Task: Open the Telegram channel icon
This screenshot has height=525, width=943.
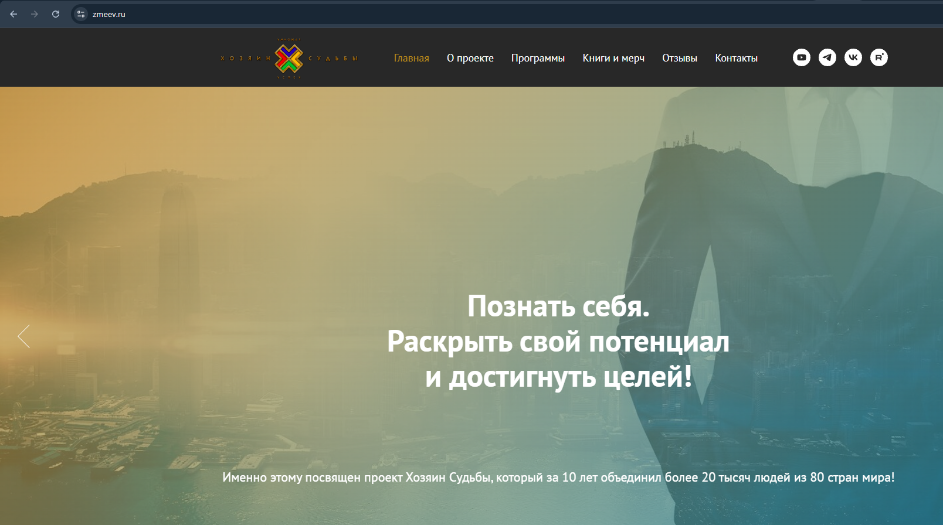Action: tap(827, 57)
